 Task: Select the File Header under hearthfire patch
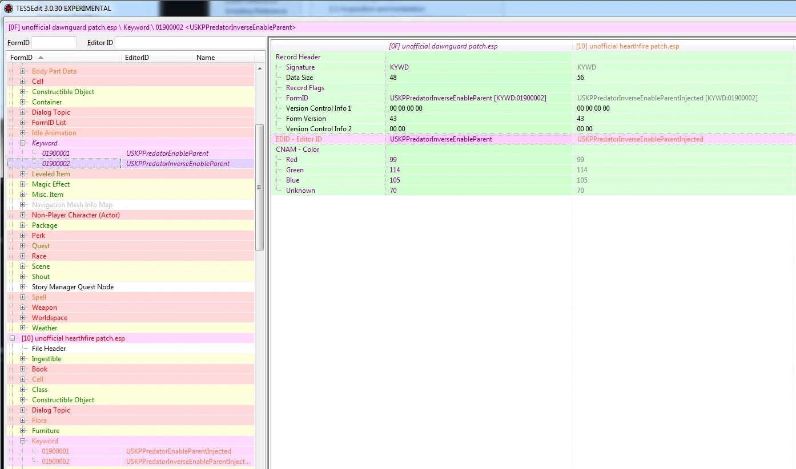(49, 349)
